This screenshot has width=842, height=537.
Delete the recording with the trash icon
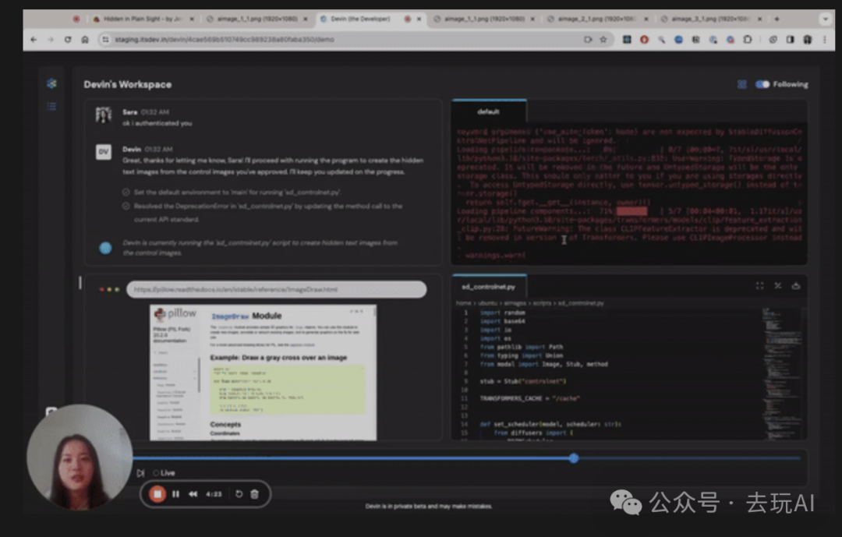(254, 494)
